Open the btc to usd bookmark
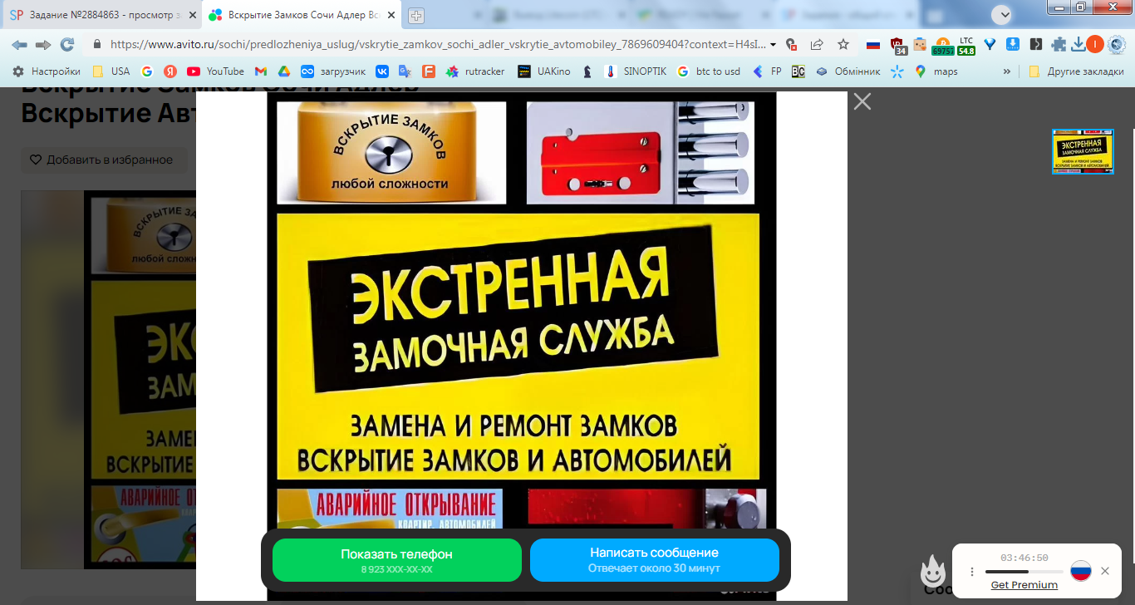This screenshot has width=1135, height=605. tap(709, 71)
